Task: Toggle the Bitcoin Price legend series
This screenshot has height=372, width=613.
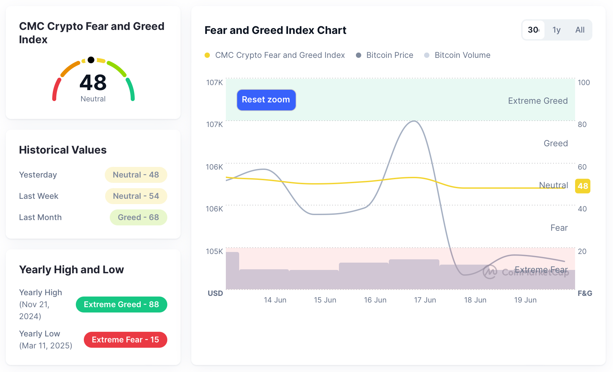Action: click(x=389, y=55)
